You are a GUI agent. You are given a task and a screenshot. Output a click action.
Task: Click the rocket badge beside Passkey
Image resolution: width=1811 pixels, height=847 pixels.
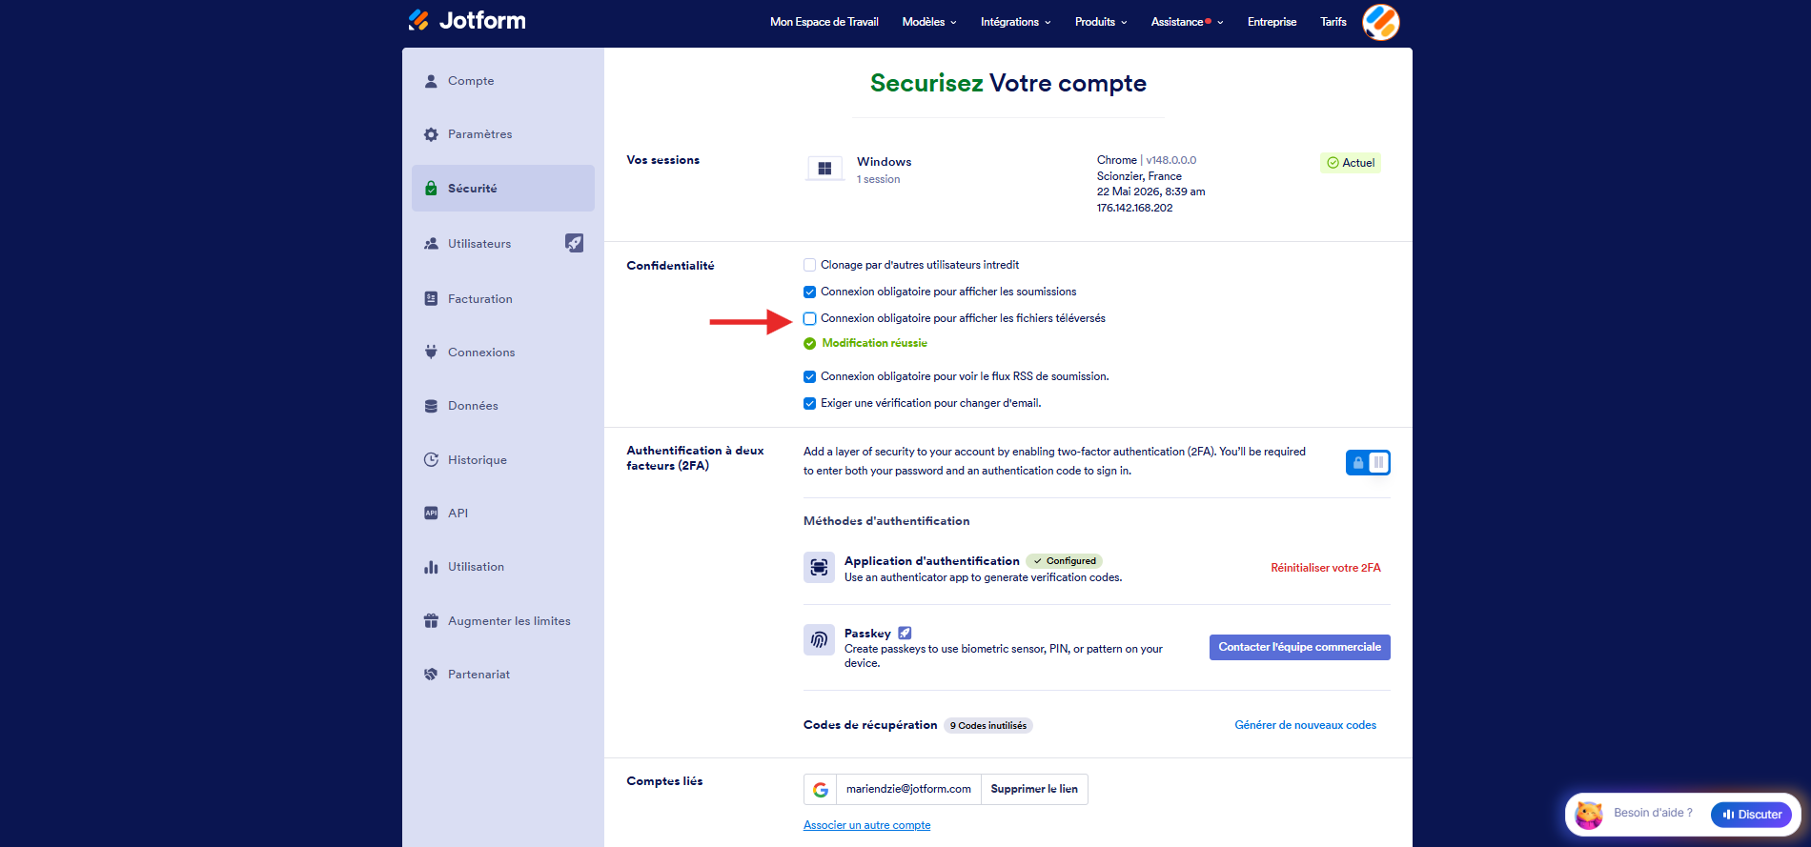pyautogui.click(x=905, y=633)
